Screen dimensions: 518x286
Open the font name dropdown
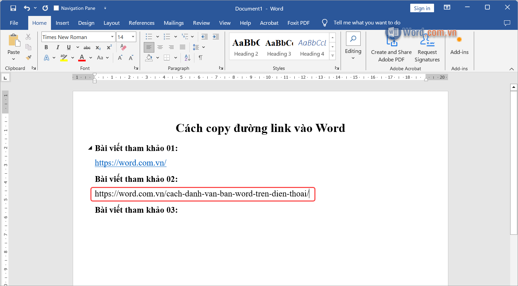pyautogui.click(x=112, y=37)
